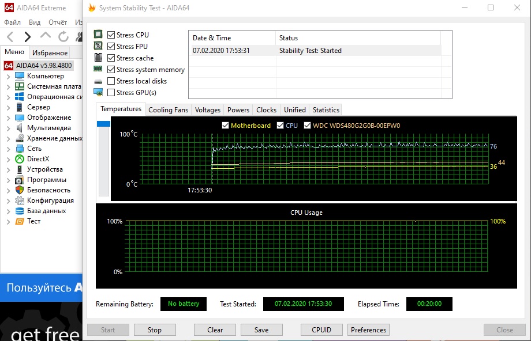Click the Stress FPU percent icon
Image resolution: width=531 pixels, height=341 pixels.
tap(98, 46)
